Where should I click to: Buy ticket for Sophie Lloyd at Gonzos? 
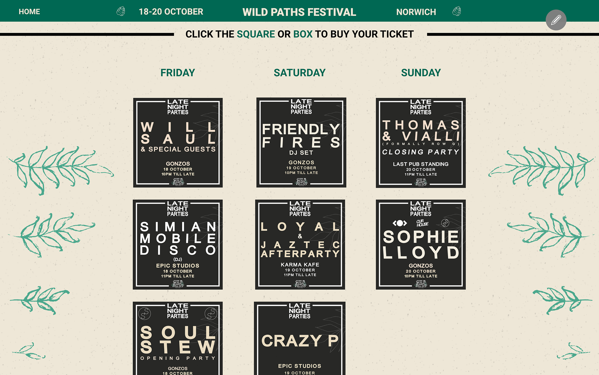(421, 244)
